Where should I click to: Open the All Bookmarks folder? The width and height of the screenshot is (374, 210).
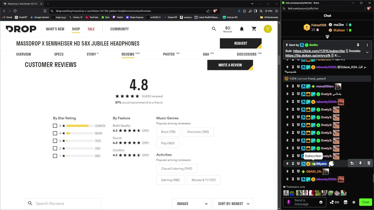tap(269, 17)
